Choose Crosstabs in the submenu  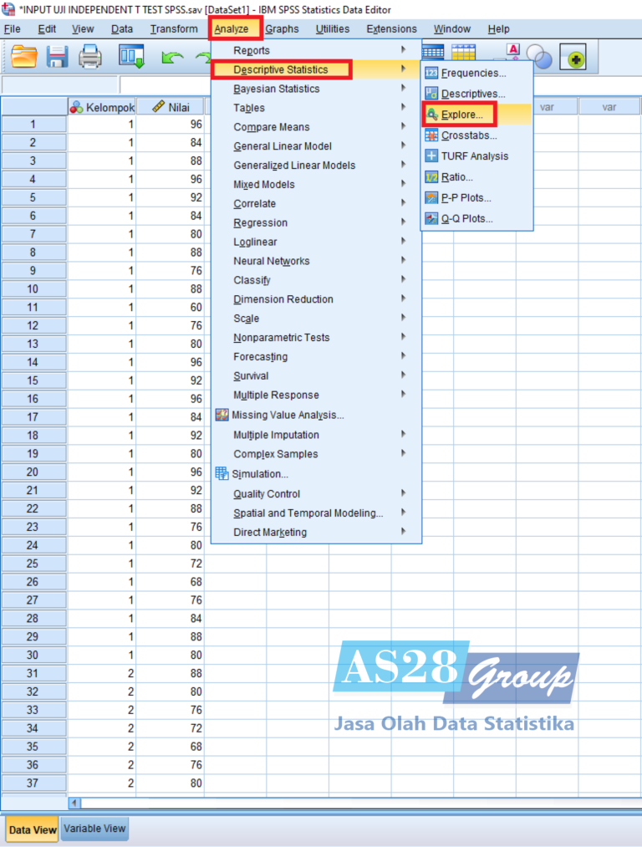[x=468, y=135]
